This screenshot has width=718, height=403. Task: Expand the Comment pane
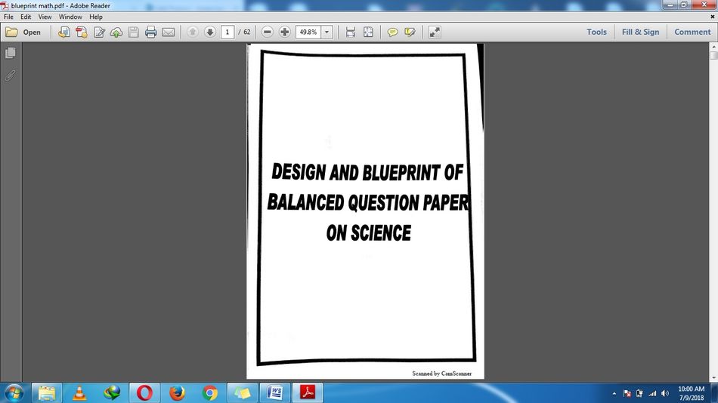pyautogui.click(x=692, y=32)
